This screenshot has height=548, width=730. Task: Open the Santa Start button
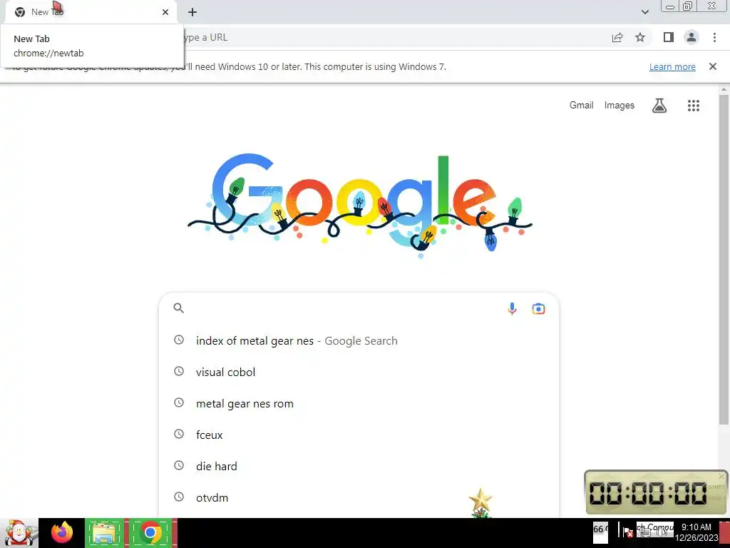coord(19,533)
